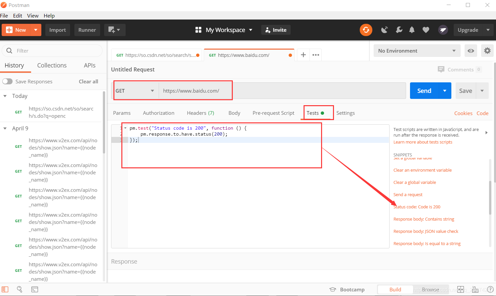Screen dimensions: 496x296
Task: Click the request URL input field
Action: pos(282,91)
